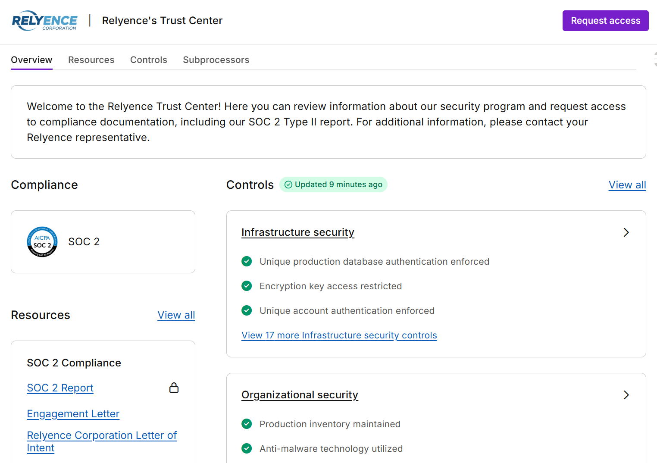The image size is (657, 463).
Task: Click the Relyence Corporation logo
Action: click(44, 21)
